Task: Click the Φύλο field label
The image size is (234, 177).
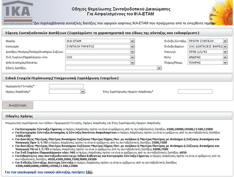Action: 167,57
